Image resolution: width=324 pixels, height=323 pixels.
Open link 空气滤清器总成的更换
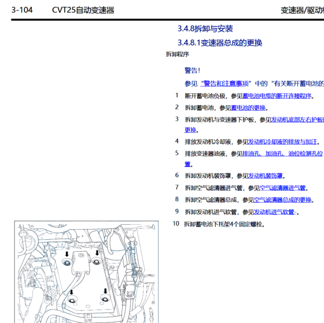(282, 200)
